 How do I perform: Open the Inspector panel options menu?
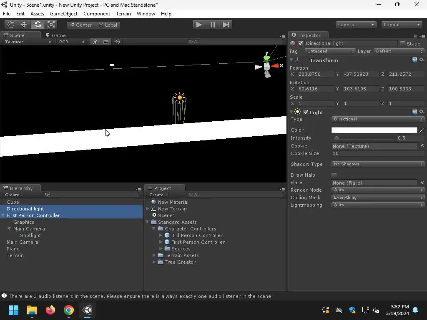coord(422,36)
